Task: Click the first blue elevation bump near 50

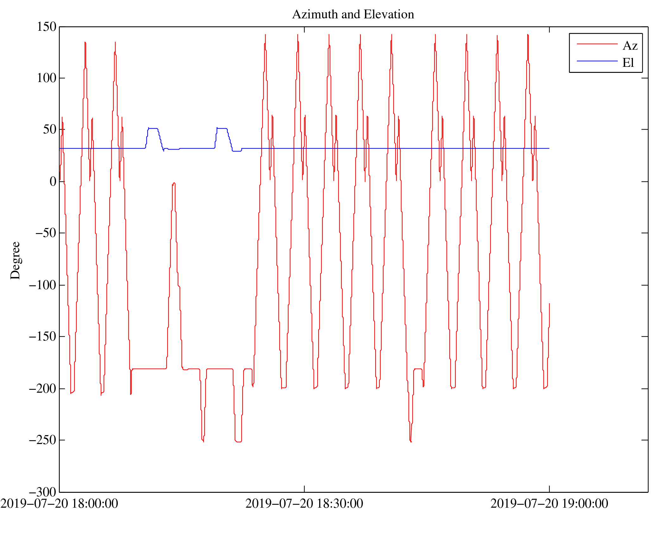Action: (x=153, y=129)
